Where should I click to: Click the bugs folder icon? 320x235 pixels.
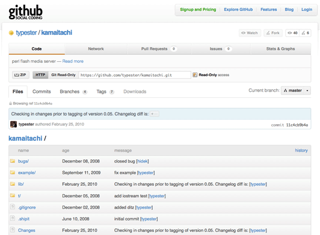(13, 161)
